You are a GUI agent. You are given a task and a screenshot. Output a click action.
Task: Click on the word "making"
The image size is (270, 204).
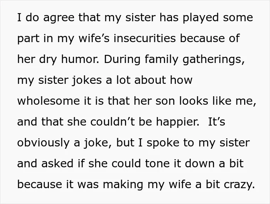click(123, 185)
